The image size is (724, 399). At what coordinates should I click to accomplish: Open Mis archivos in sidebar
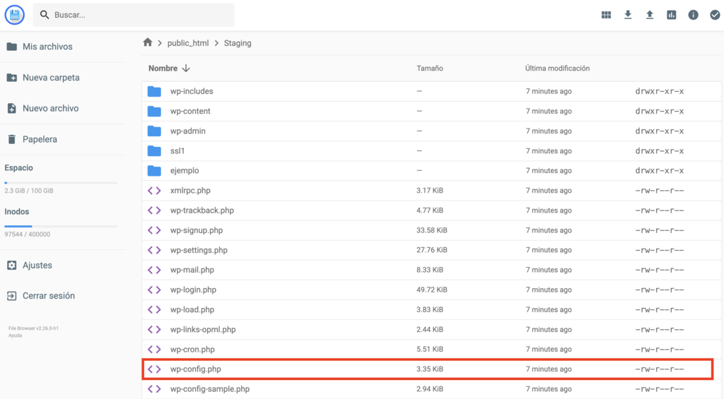point(47,47)
